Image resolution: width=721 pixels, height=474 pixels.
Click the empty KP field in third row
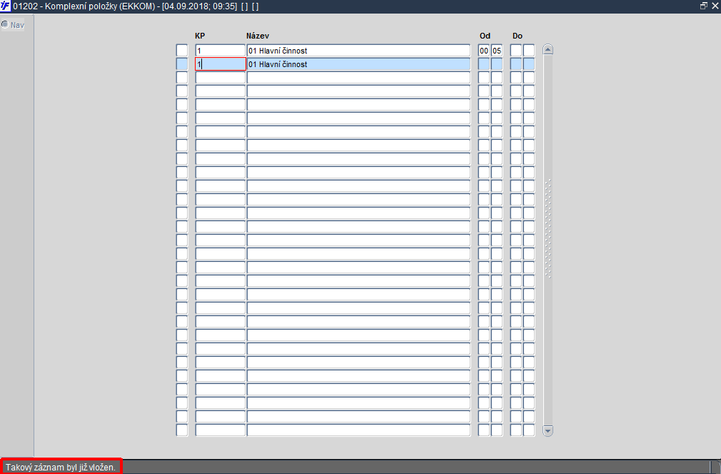coord(221,78)
